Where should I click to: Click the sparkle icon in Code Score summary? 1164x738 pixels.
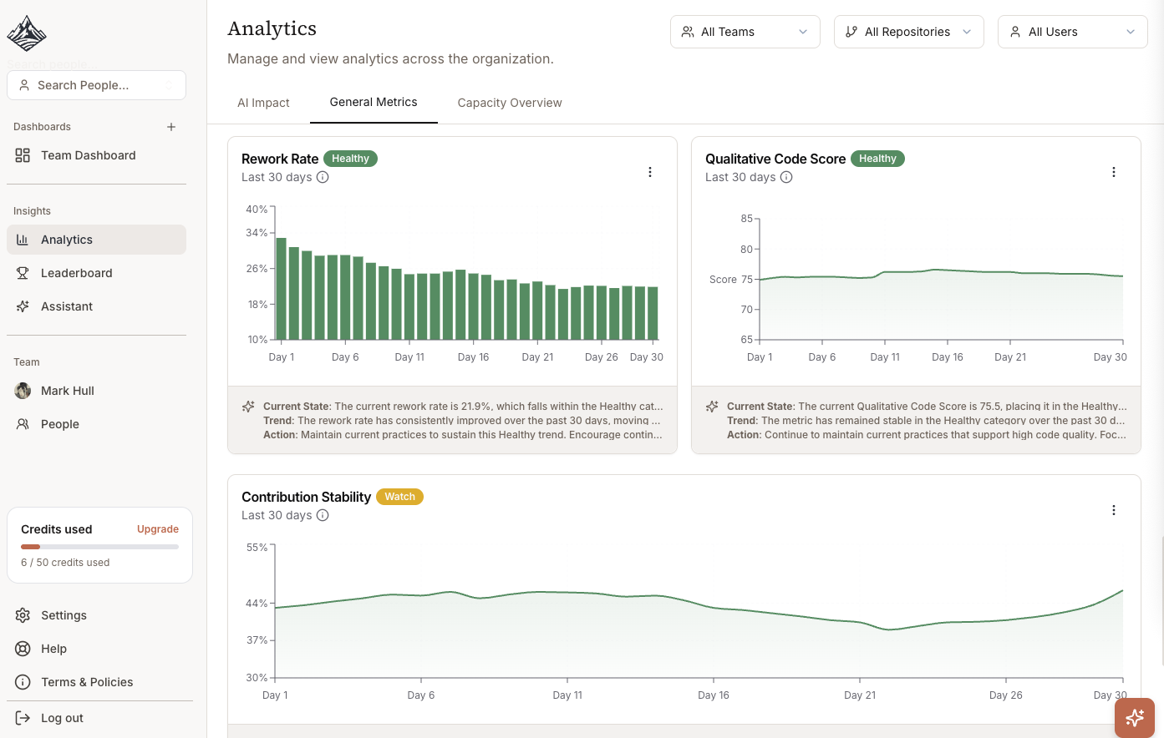(x=712, y=407)
